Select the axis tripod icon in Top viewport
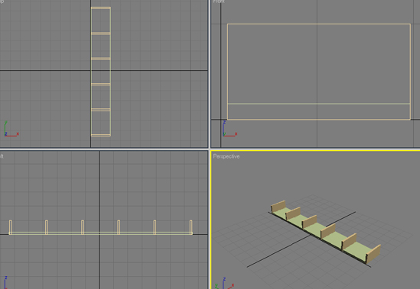 [x=11, y=129]
